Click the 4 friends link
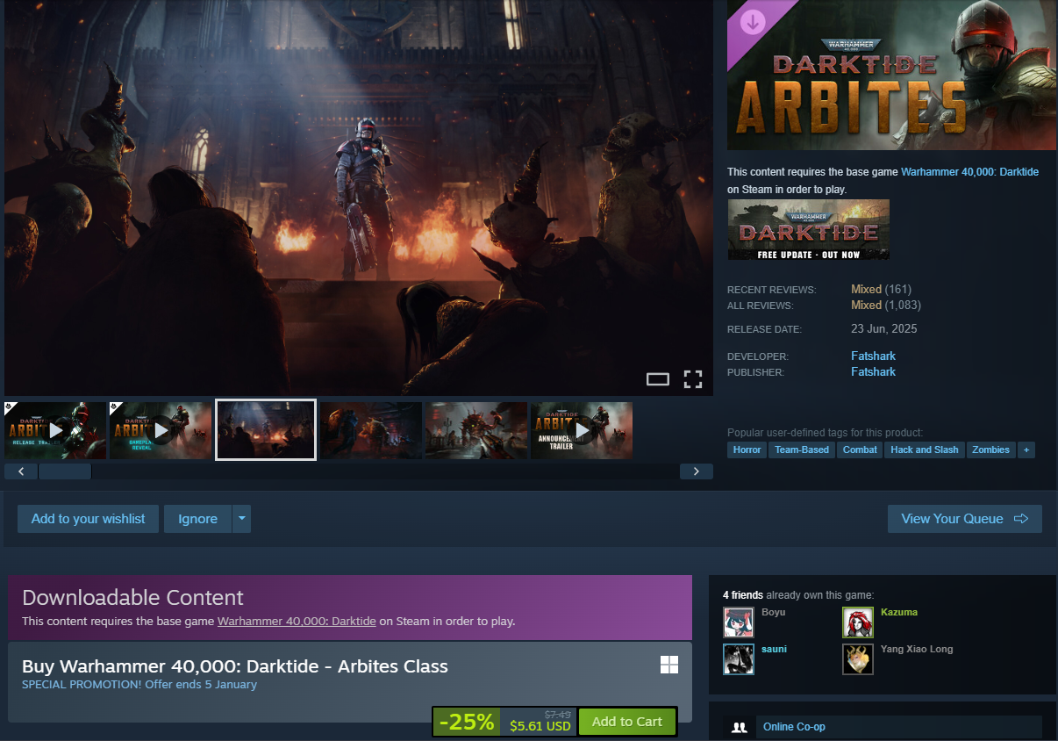1058x741 pixels. (743, 594)
